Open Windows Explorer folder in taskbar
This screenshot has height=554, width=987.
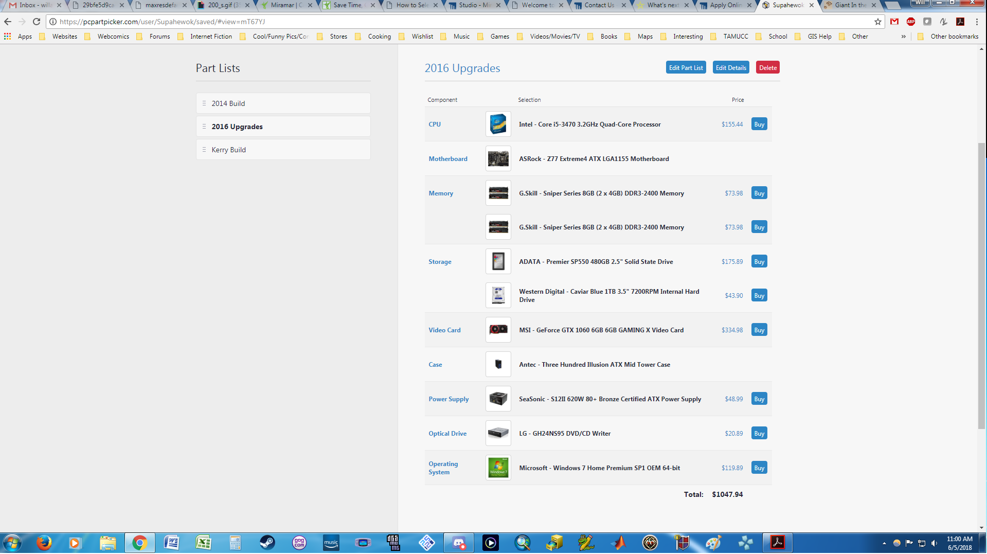107,543
